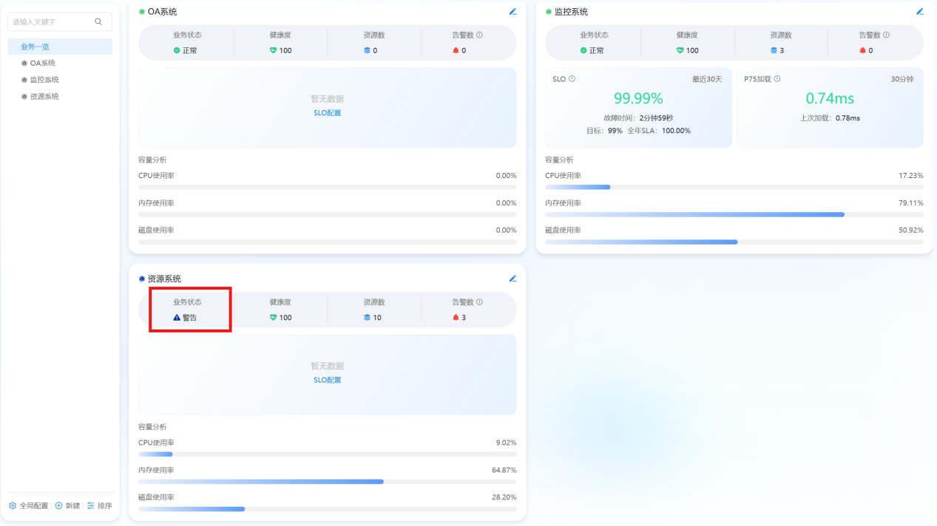The image size is (937, 526).
Task: Click 故障时间 2分钟59秒 text
Action: click(x=638, y=118)
